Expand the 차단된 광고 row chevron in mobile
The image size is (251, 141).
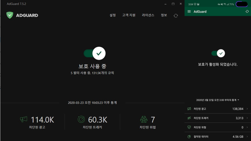[247, 109]
